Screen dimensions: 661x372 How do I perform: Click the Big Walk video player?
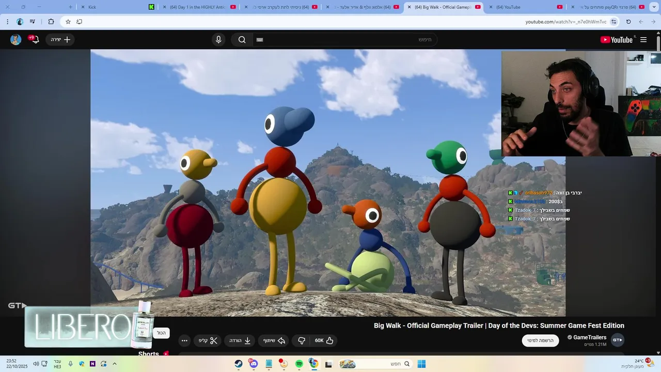(x=328, y=183)
